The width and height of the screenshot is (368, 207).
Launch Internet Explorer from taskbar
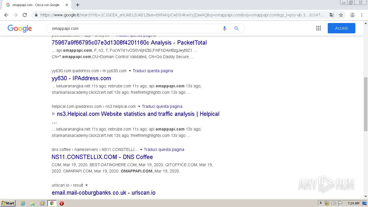pos(23,203)
